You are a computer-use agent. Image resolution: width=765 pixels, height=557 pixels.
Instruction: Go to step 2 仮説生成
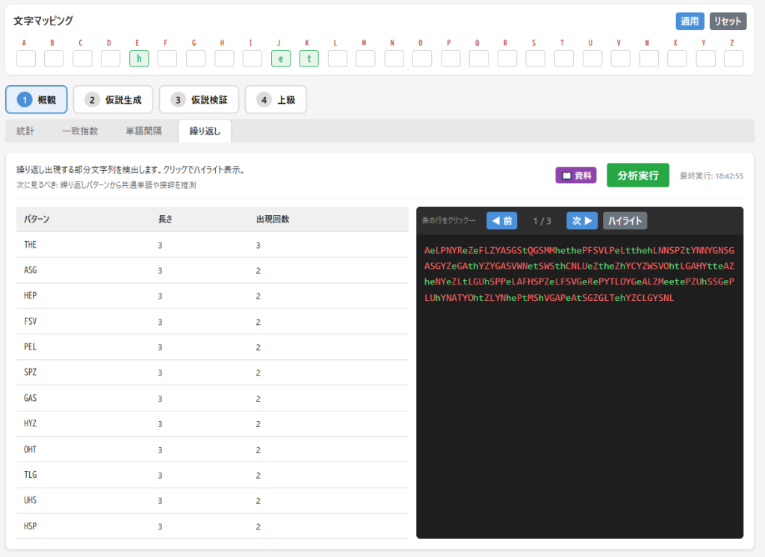click(113, 99)
